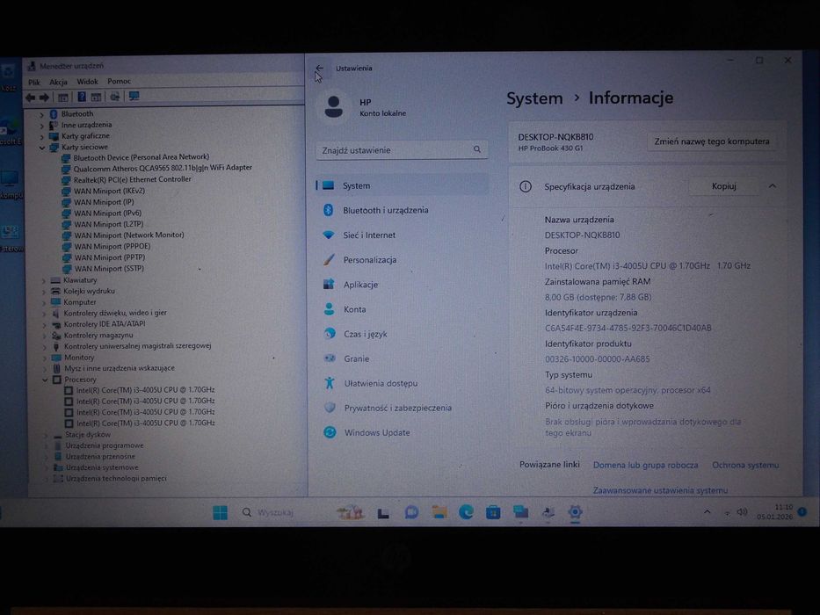Select Kontrolery IDE ATA/ATAPI node
This screenshot has width=820, height=615.
click(105, 324)
